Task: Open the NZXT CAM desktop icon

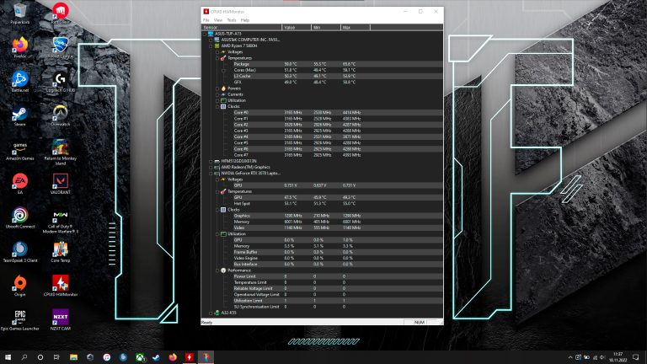Action: 60,320
